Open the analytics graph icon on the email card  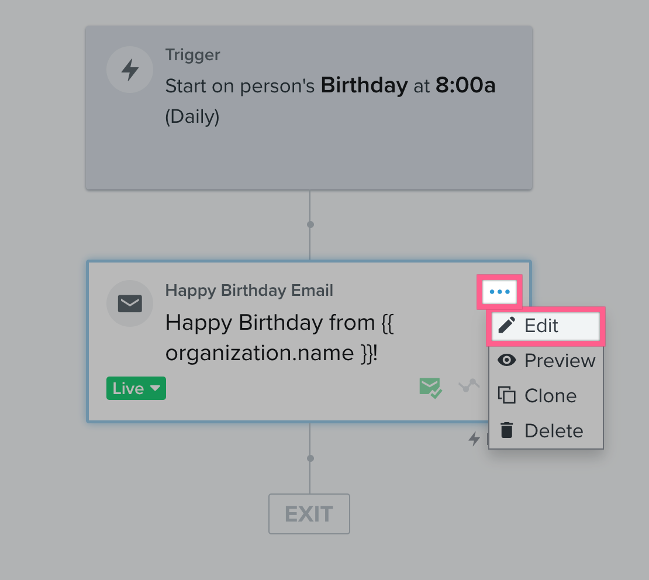point(469,385)
